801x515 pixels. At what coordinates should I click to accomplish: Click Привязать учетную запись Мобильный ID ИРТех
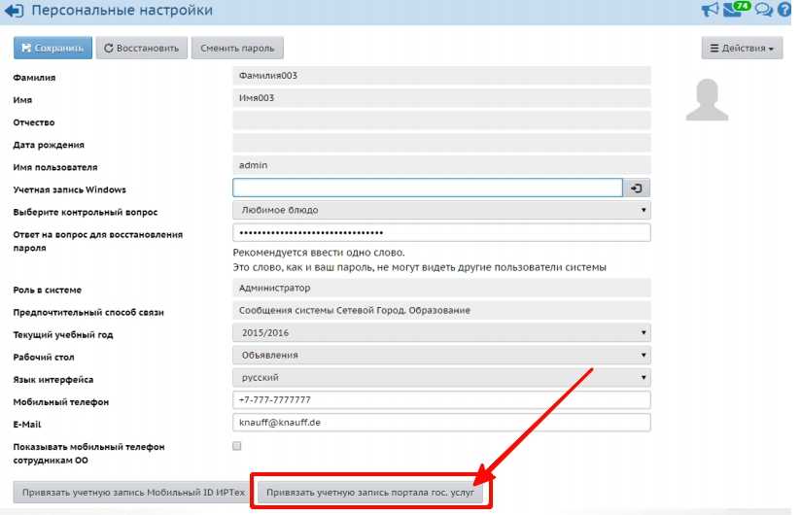130,493
